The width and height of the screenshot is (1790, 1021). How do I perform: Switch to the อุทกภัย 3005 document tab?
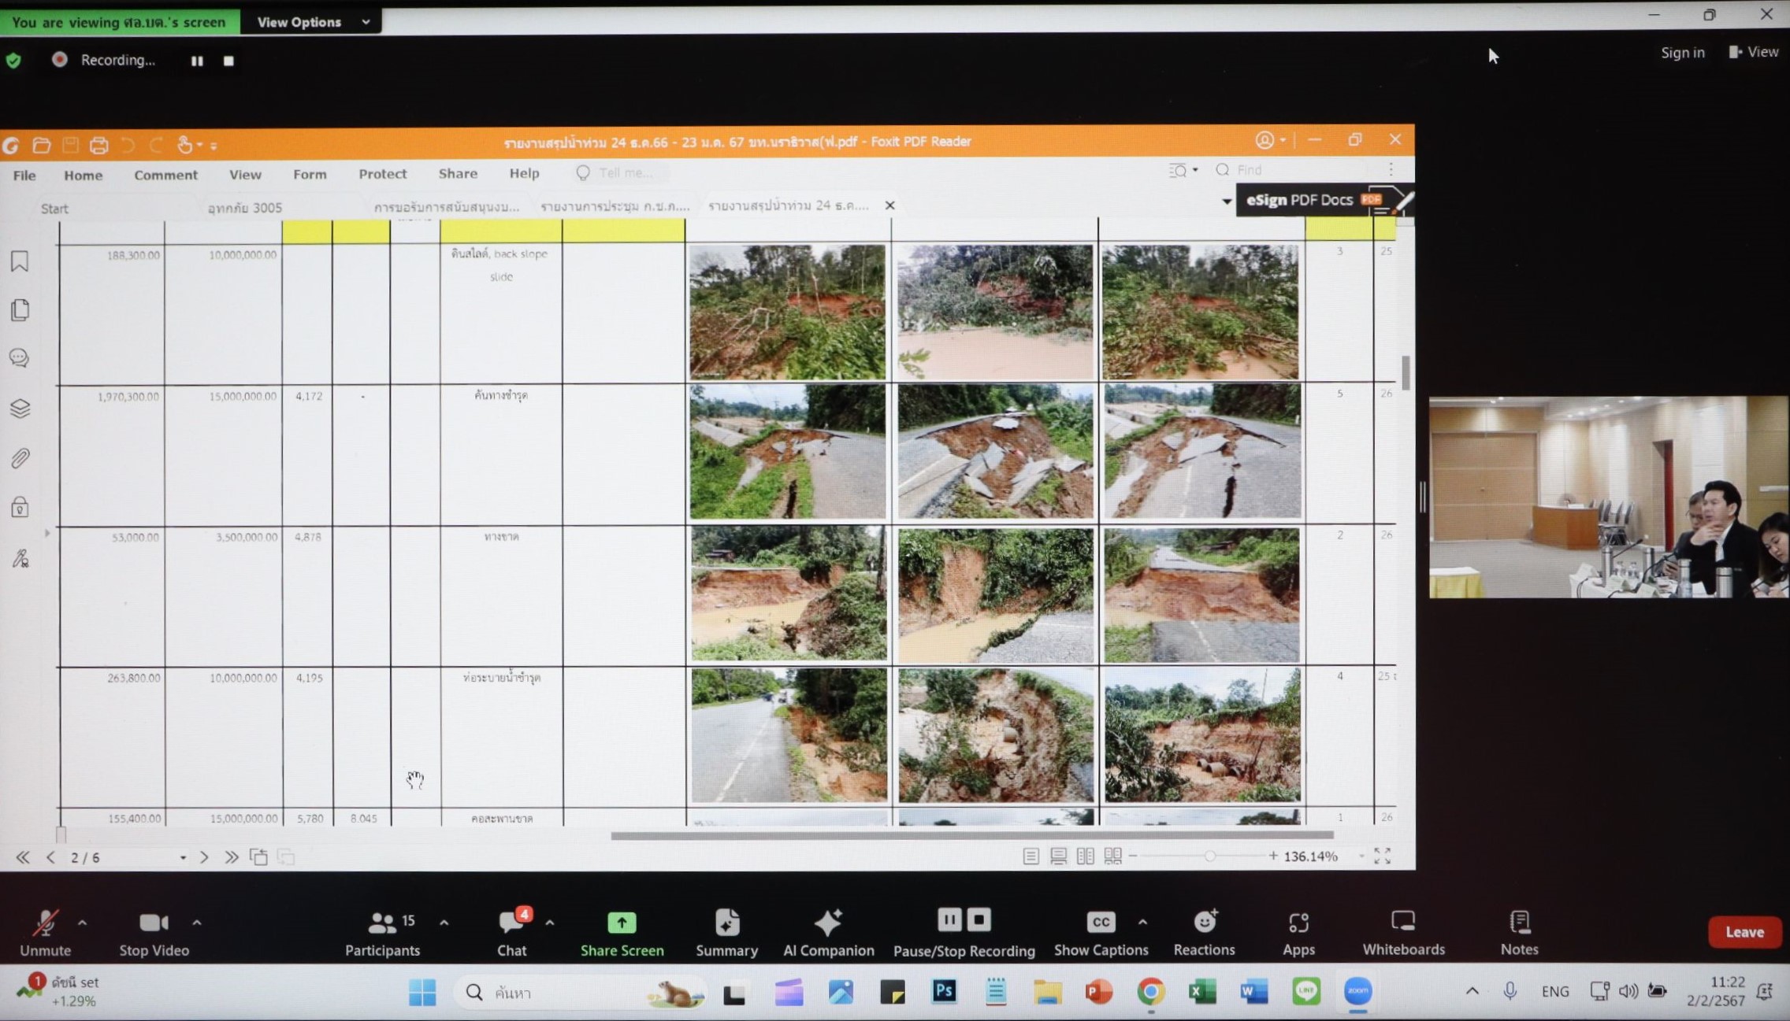(244, 208)
